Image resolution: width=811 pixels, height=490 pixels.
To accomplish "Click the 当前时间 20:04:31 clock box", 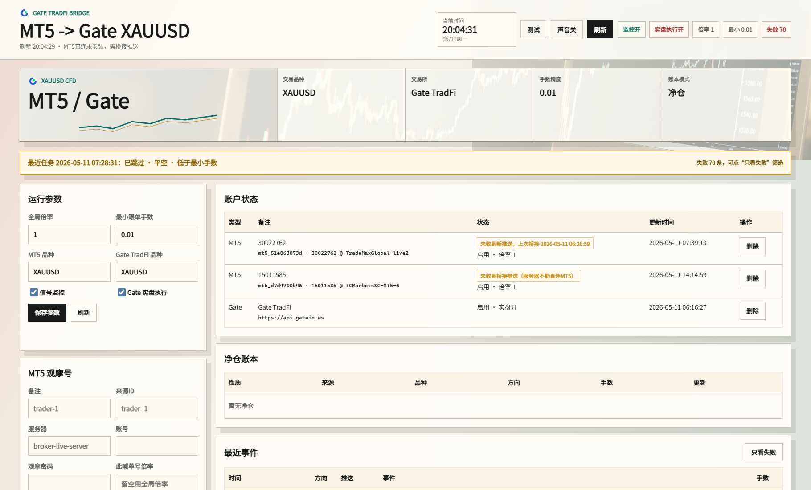I will (x=476, y=29).
